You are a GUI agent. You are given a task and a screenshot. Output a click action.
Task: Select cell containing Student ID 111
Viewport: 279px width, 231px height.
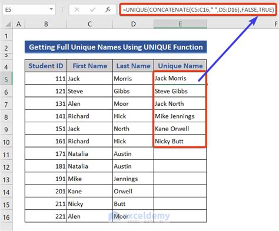[46, 78]
